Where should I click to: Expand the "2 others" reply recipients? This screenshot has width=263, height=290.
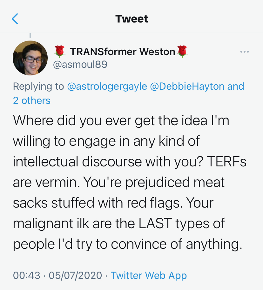pyautogui.click(x=32, y=100)
